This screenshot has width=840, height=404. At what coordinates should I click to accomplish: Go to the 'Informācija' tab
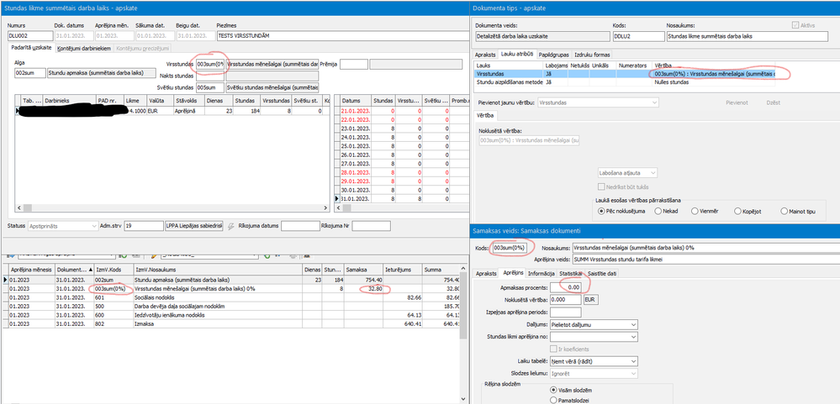point(542,273)
